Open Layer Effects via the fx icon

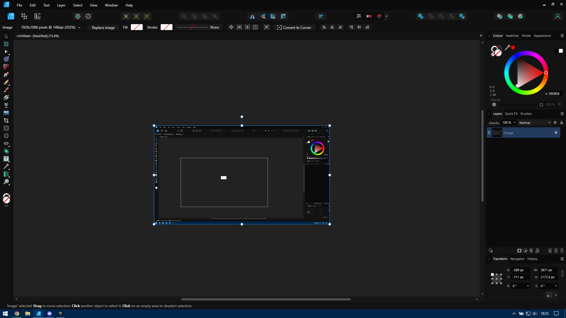(x=531, y=251)
